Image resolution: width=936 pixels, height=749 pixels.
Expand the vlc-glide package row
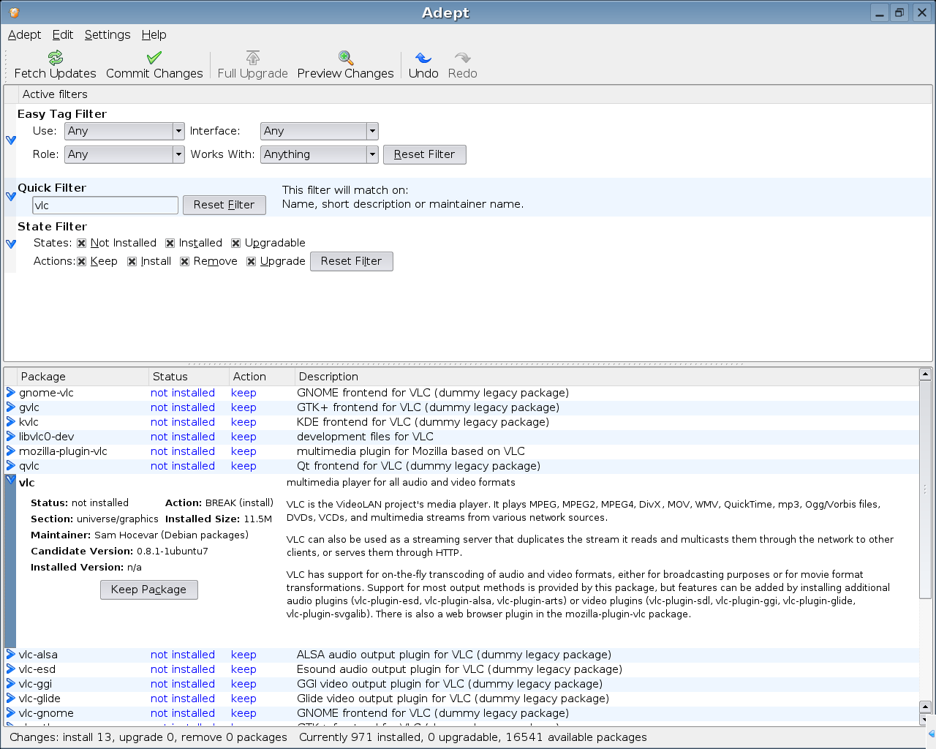point(11,699)
